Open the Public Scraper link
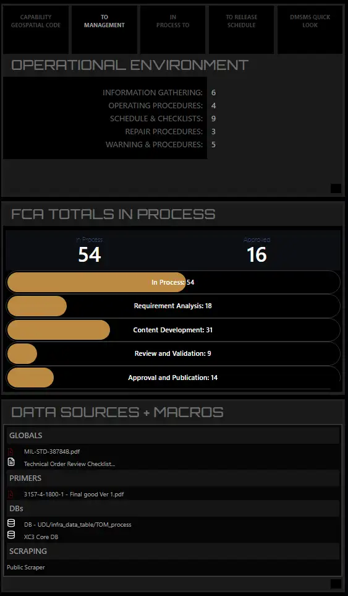 tap(26, 567)
